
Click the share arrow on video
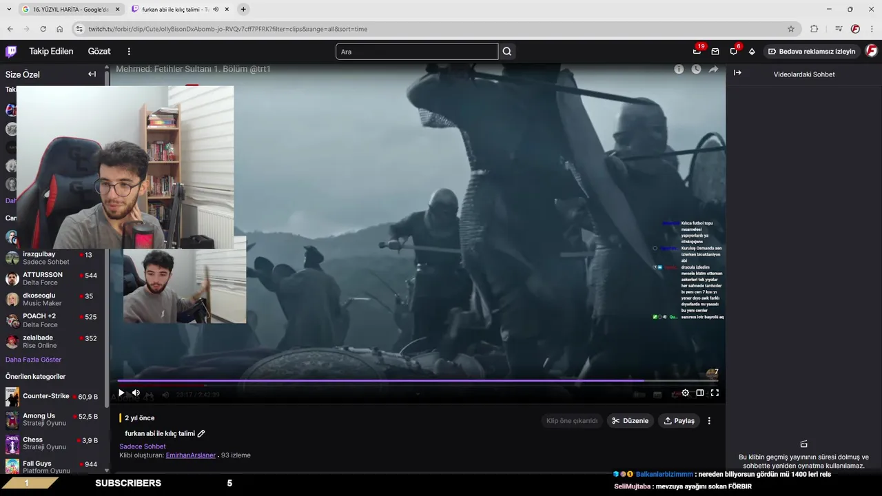coord(713,69)
